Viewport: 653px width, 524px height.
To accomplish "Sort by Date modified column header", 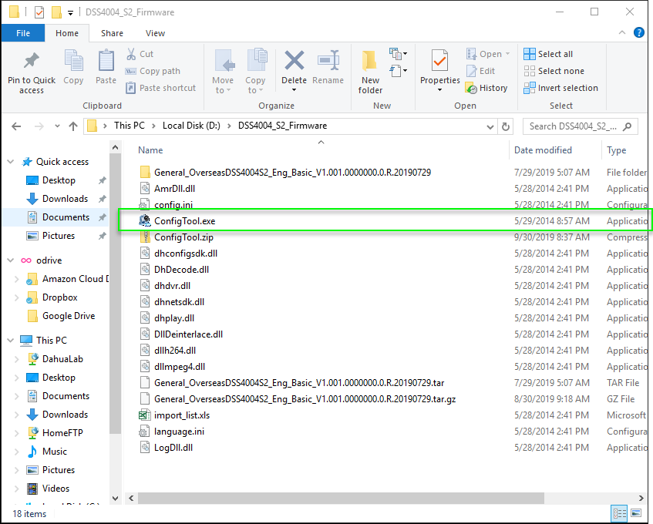I will [543, 150].
